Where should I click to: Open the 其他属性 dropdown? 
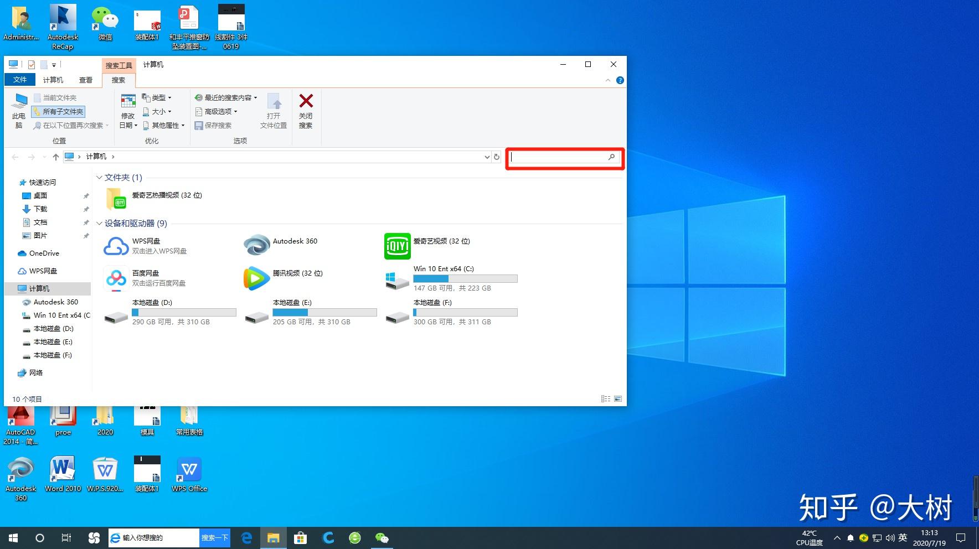[163, 125]
